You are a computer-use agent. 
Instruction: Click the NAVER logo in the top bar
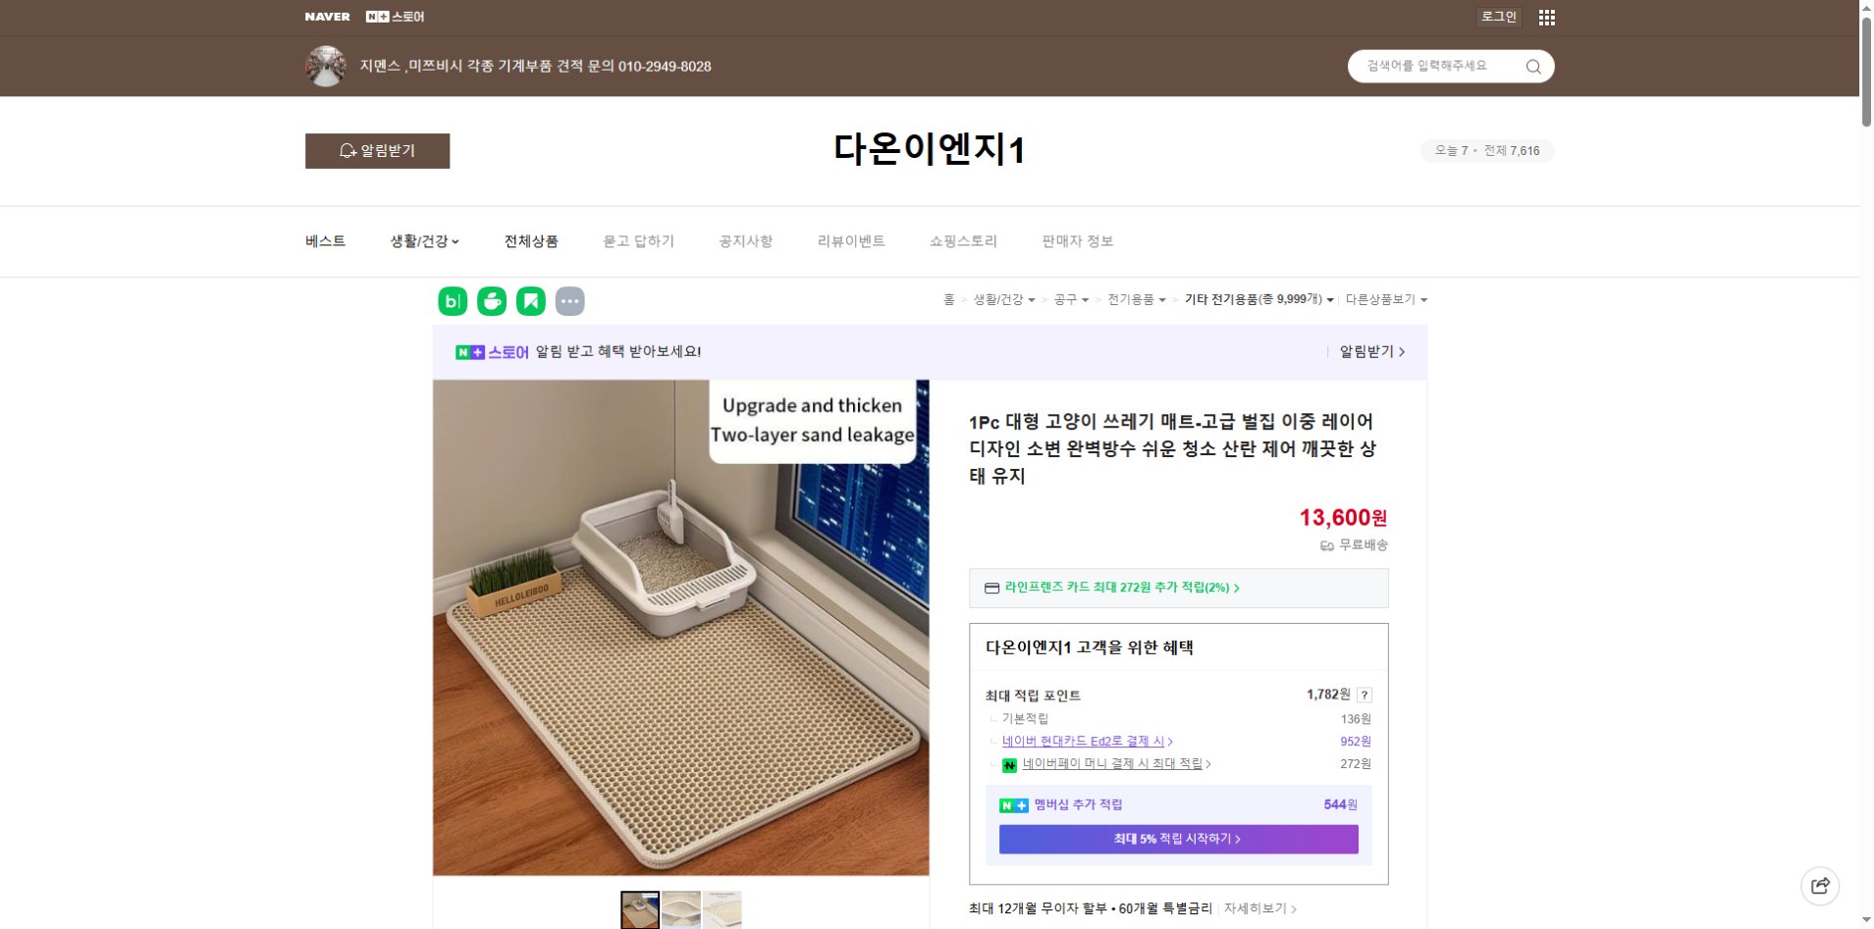pos(326,17)
